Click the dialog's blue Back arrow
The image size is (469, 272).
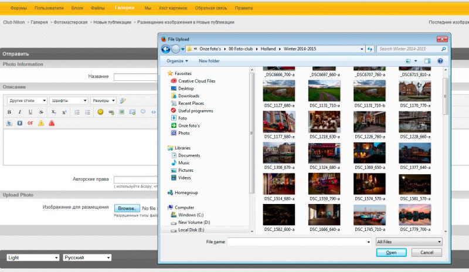(x=166, y=49)
